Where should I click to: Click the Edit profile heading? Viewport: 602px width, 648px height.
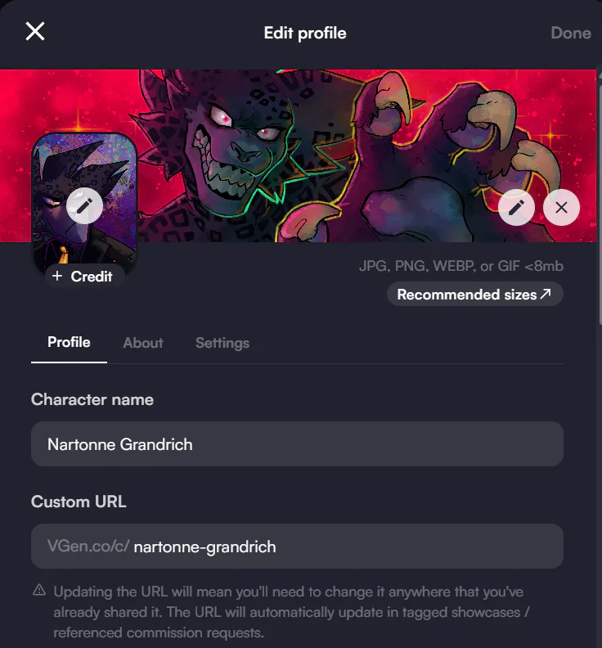305,34
